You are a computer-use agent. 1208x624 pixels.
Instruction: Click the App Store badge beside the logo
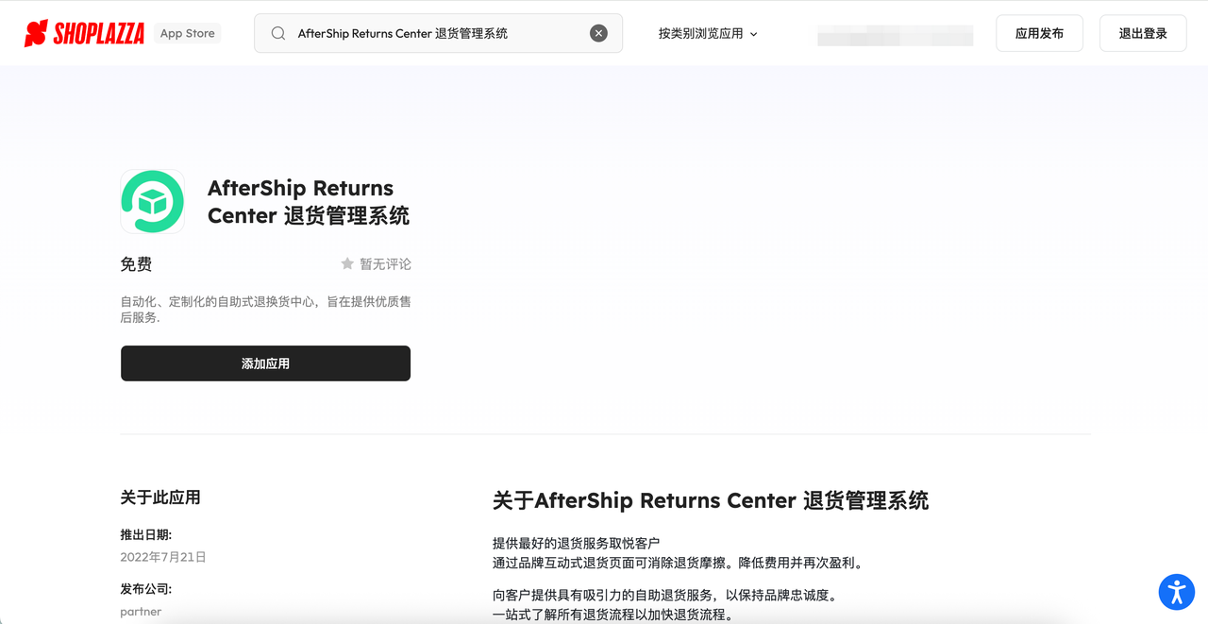coord(187,32)
